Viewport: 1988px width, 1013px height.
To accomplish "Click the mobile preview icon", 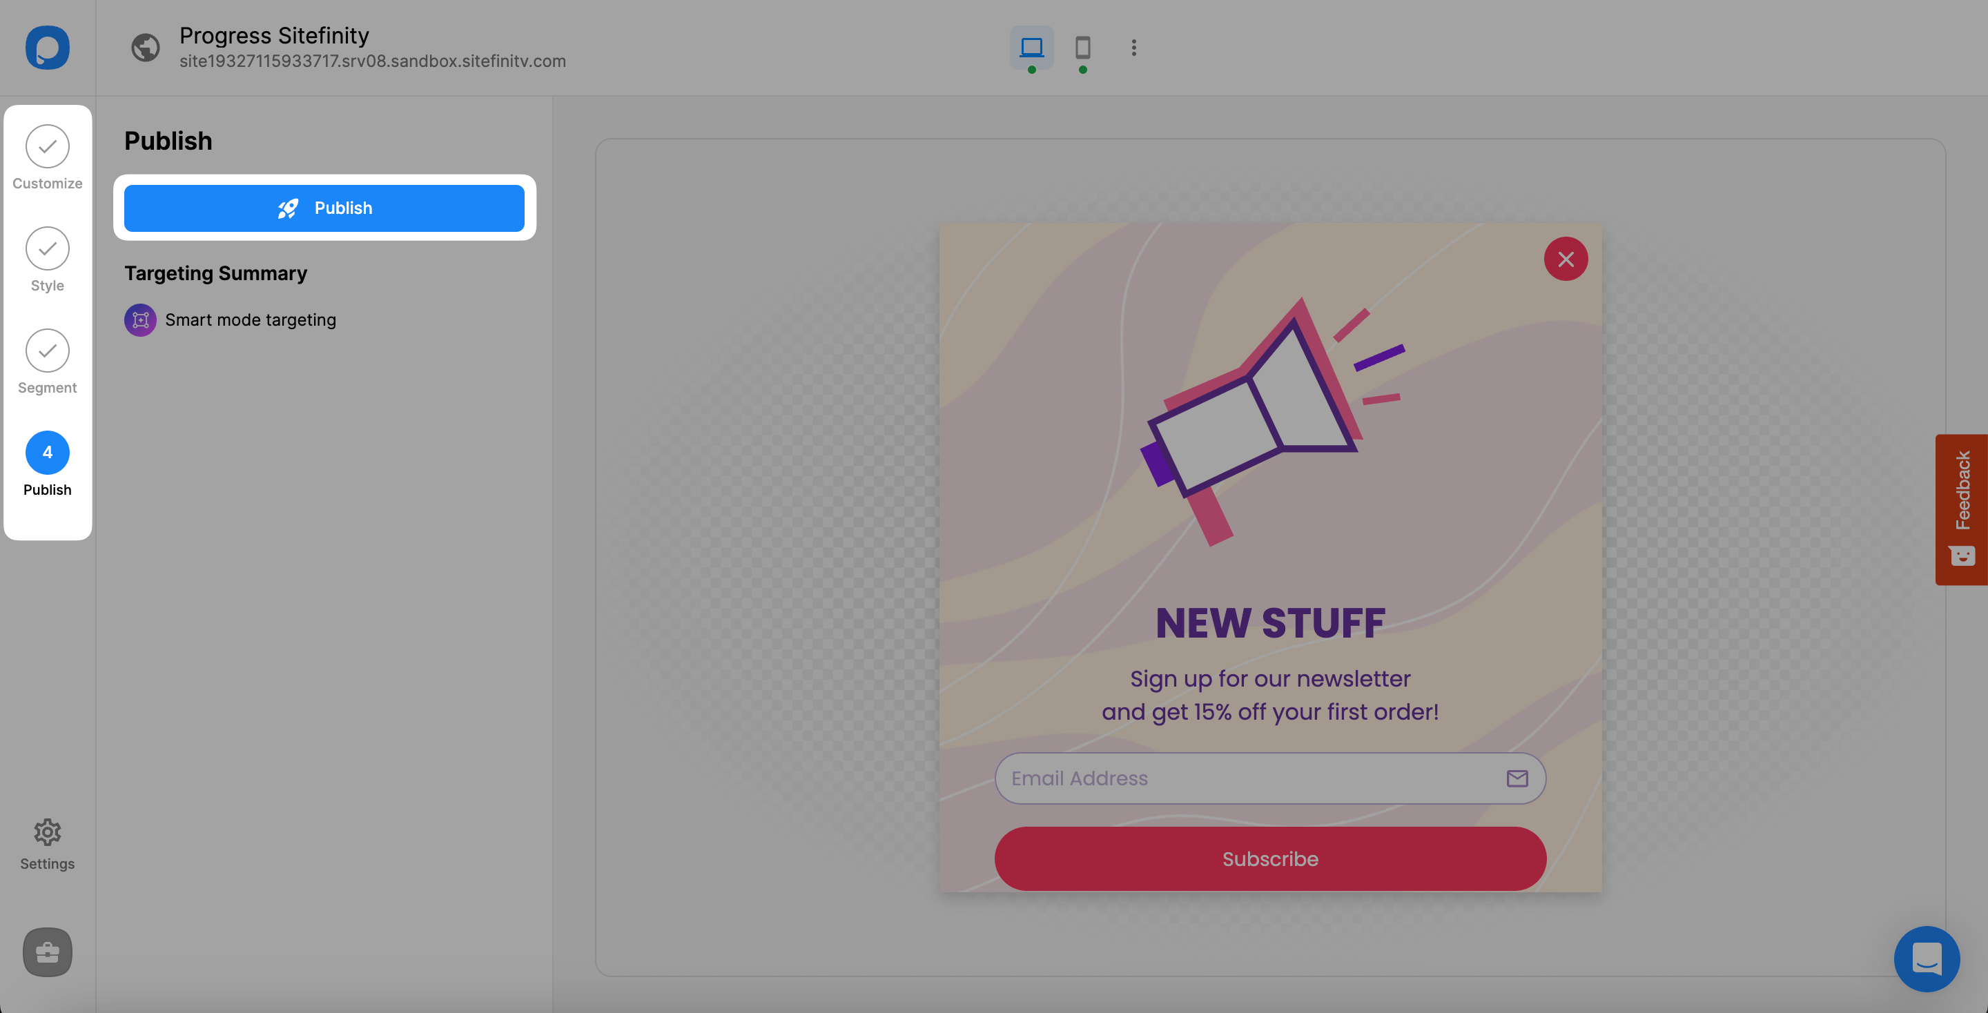I will 1082,48.
